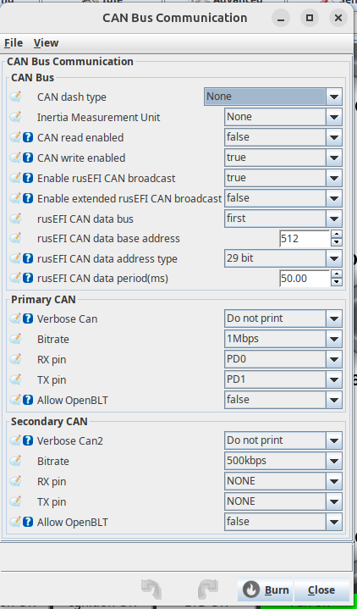Open the File menu
357x609 pixels.
(14, 42)
